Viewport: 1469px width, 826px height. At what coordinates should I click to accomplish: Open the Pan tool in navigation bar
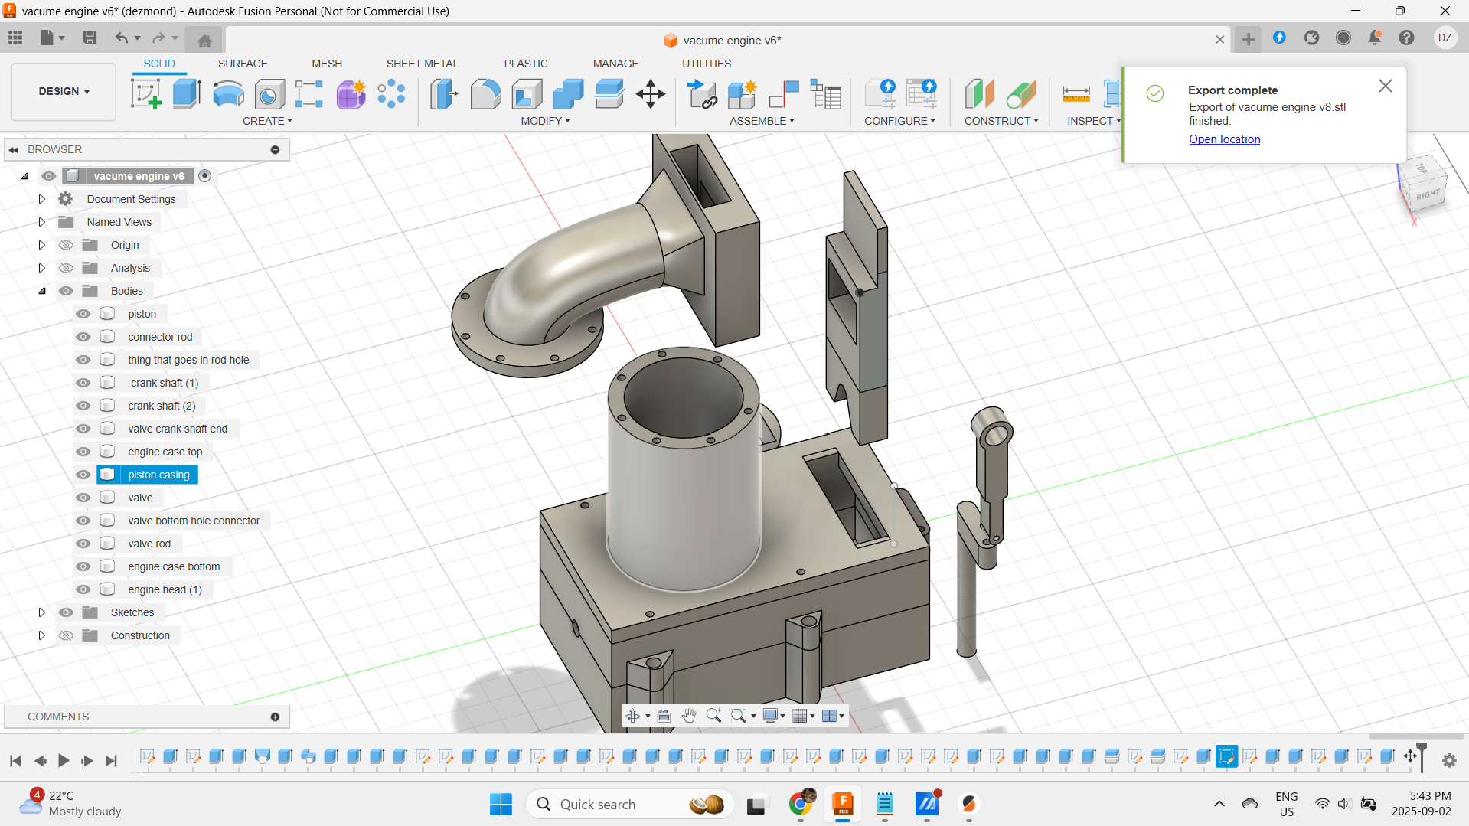(x=689, y=716)
